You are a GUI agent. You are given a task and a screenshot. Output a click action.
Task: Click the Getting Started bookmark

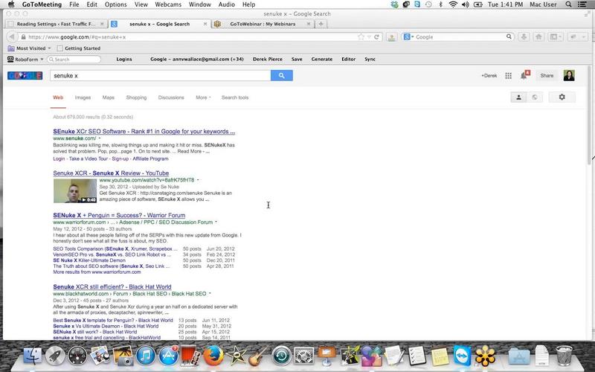tap(79, 48)
